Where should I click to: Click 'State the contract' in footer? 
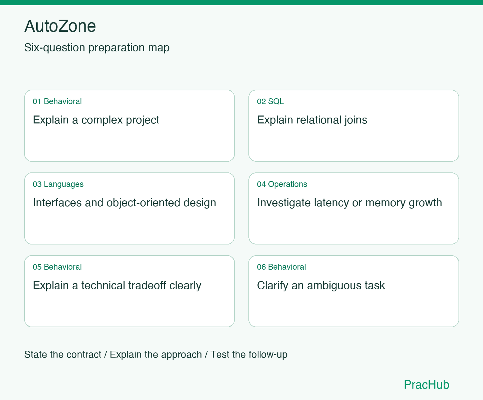click(63, 354)
